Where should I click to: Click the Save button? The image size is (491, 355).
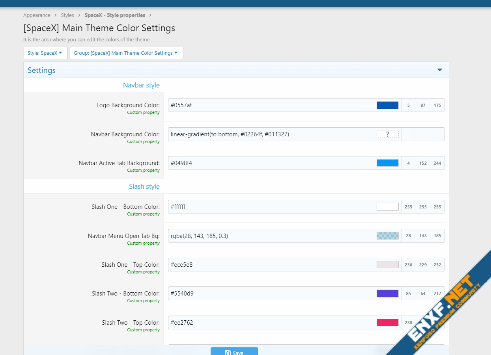[234, 352]
